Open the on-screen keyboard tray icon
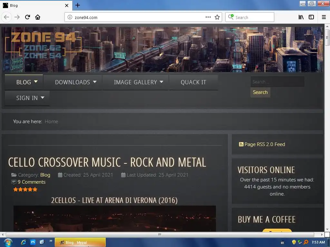 coord(282,242)
